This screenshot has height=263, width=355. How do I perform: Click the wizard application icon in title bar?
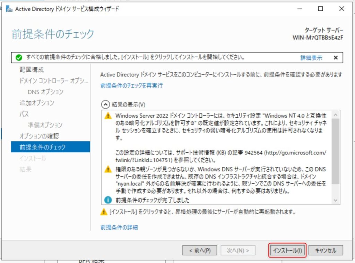pyautogui.click(x=9, y=9)
